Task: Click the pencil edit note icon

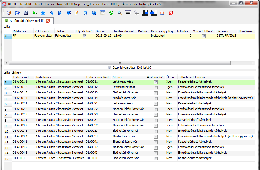Action: [x=77, y=13]
